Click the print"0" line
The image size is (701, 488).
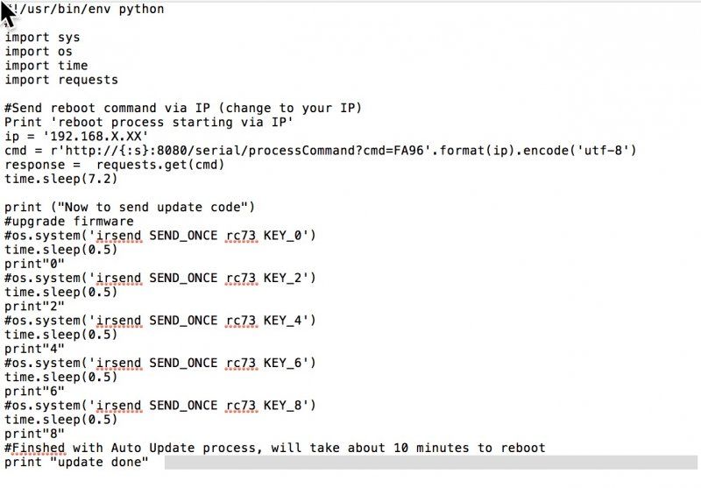(35, 264)
